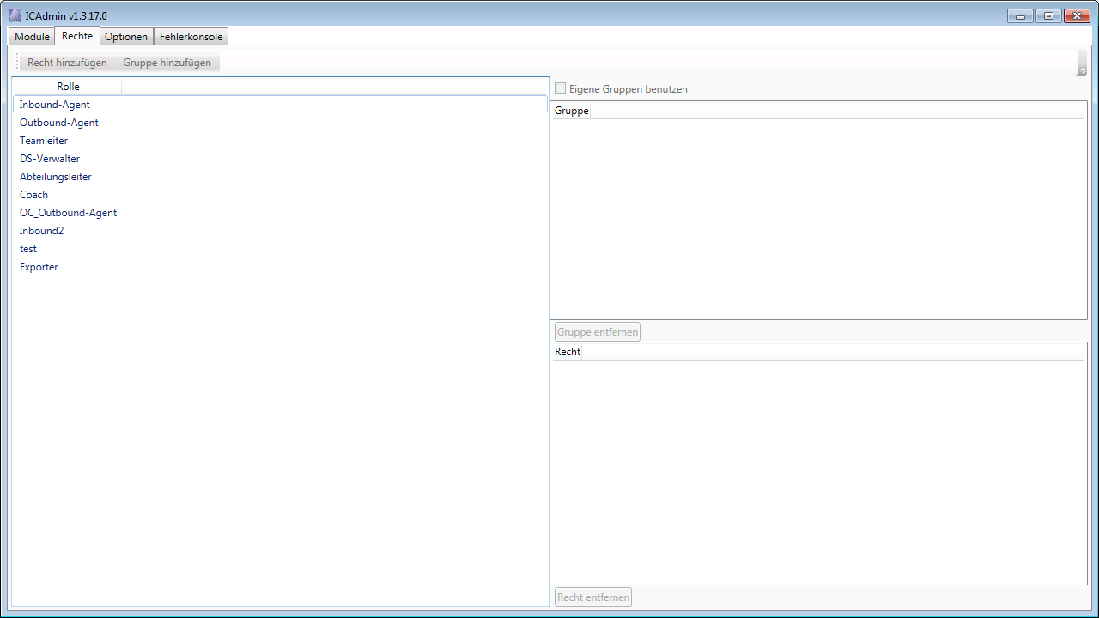Click the Gruppe column header
This screenshot has width=1099, height=618.
pyautogui.click(x=571, y=111)
